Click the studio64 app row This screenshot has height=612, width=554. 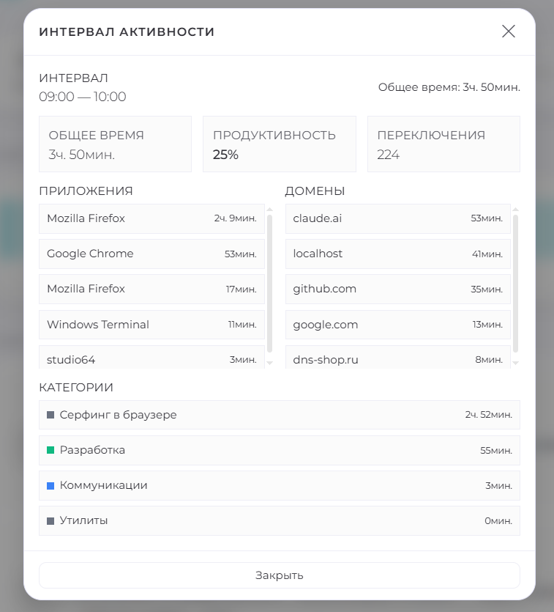tap(151, 358)
